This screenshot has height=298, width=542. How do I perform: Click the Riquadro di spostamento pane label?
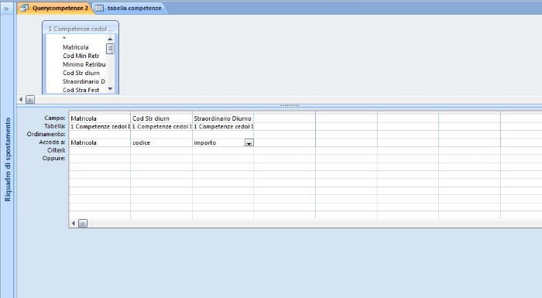pyautogui.click(x=8, y=159)
